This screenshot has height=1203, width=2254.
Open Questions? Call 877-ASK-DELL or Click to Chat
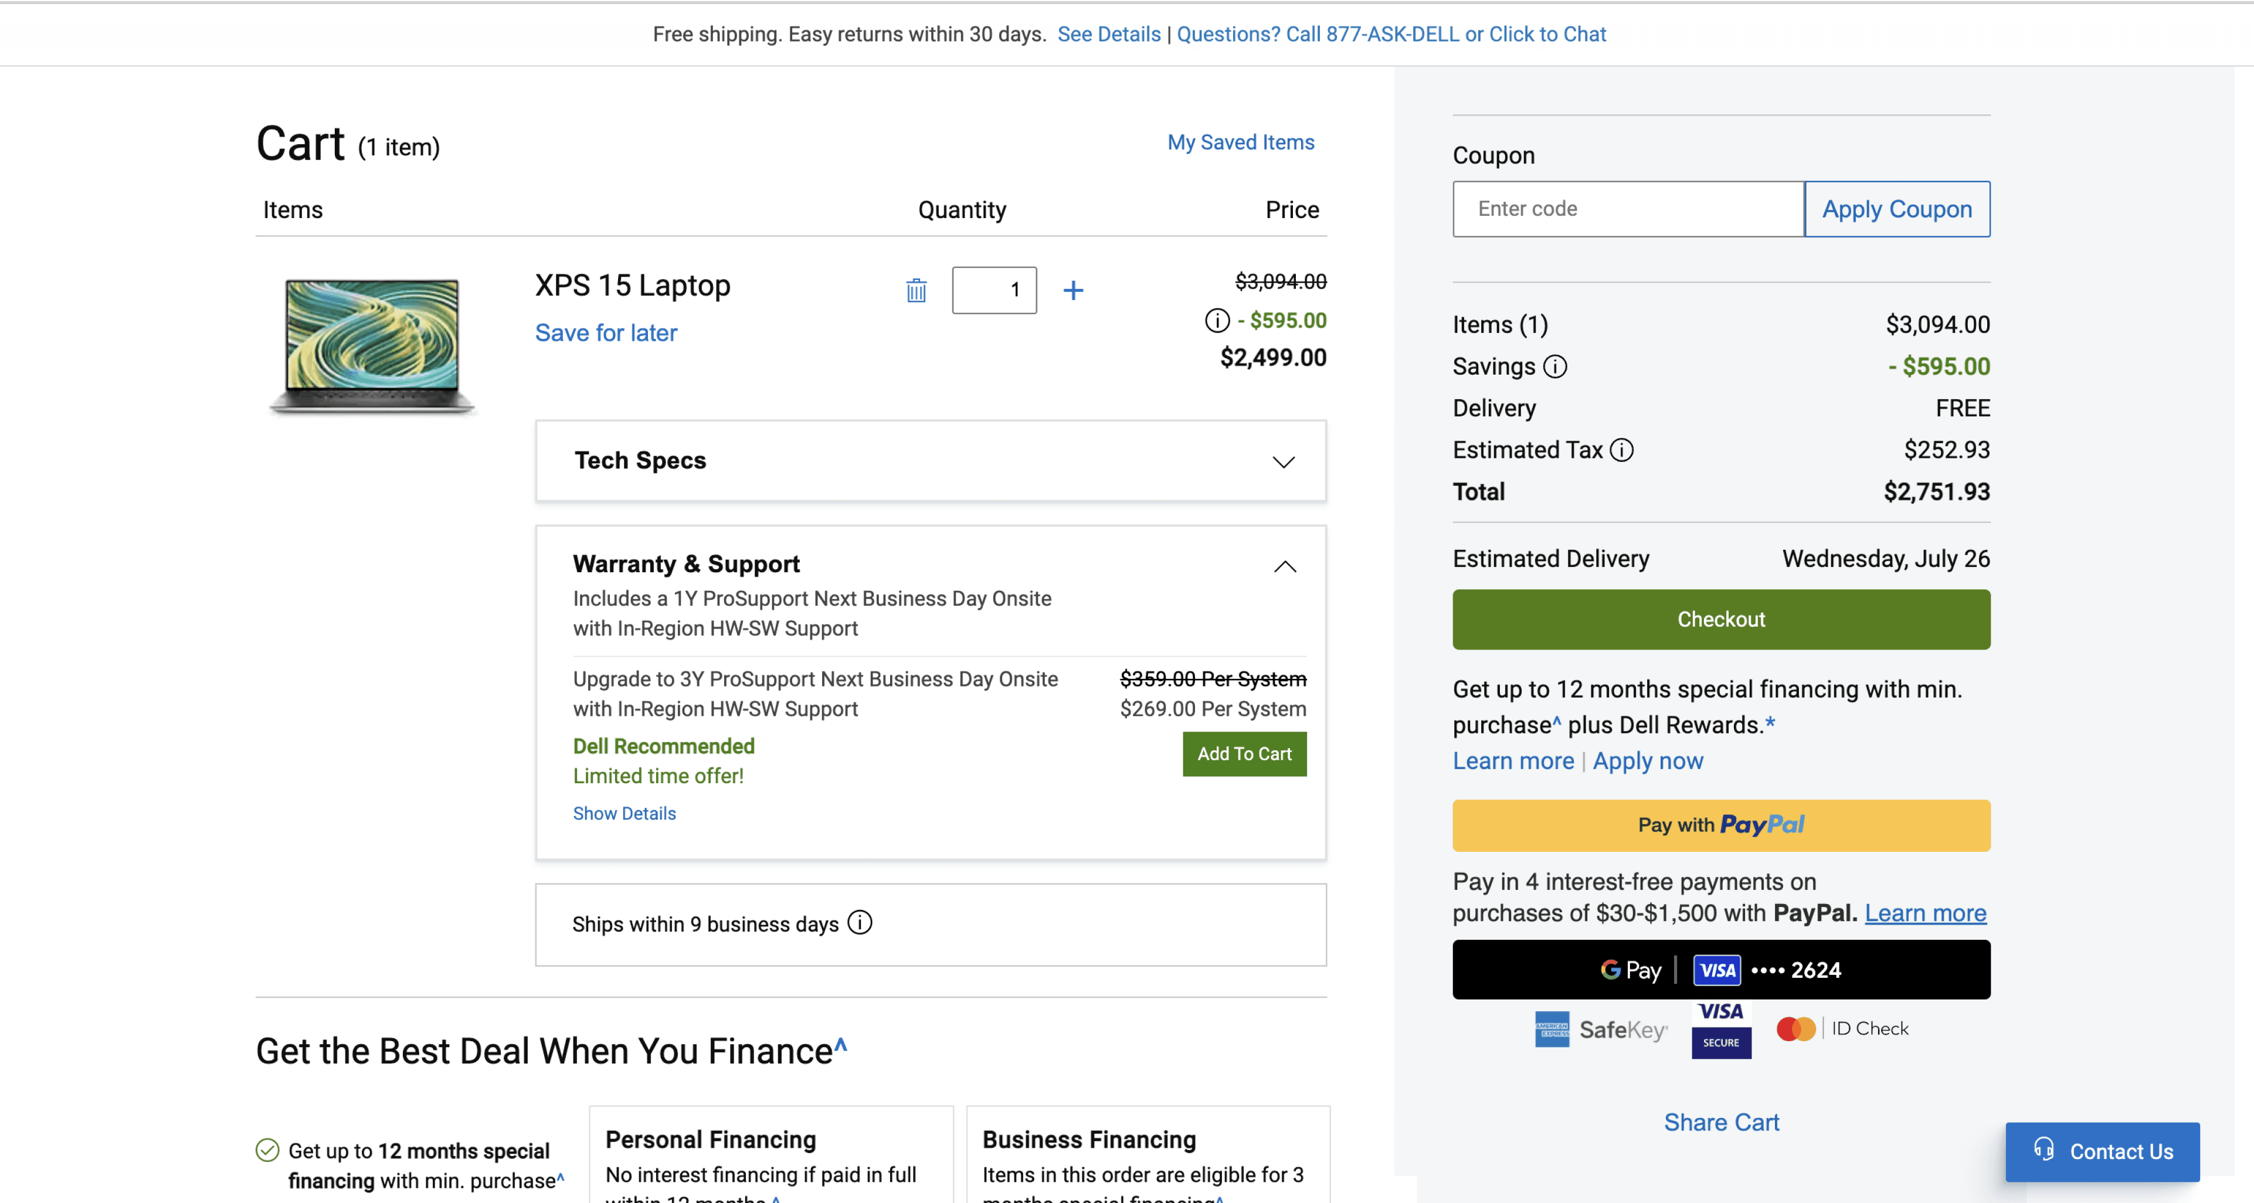point(1391,34)
